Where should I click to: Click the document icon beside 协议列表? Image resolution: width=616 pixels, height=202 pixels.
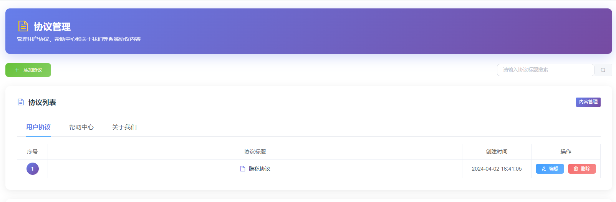(x=21, y=102)
